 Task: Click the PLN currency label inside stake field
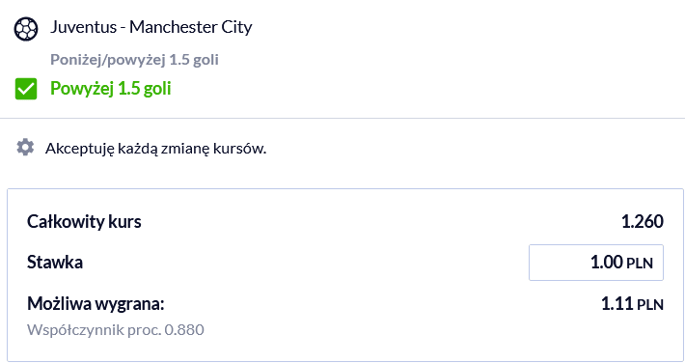coord(640,264)
